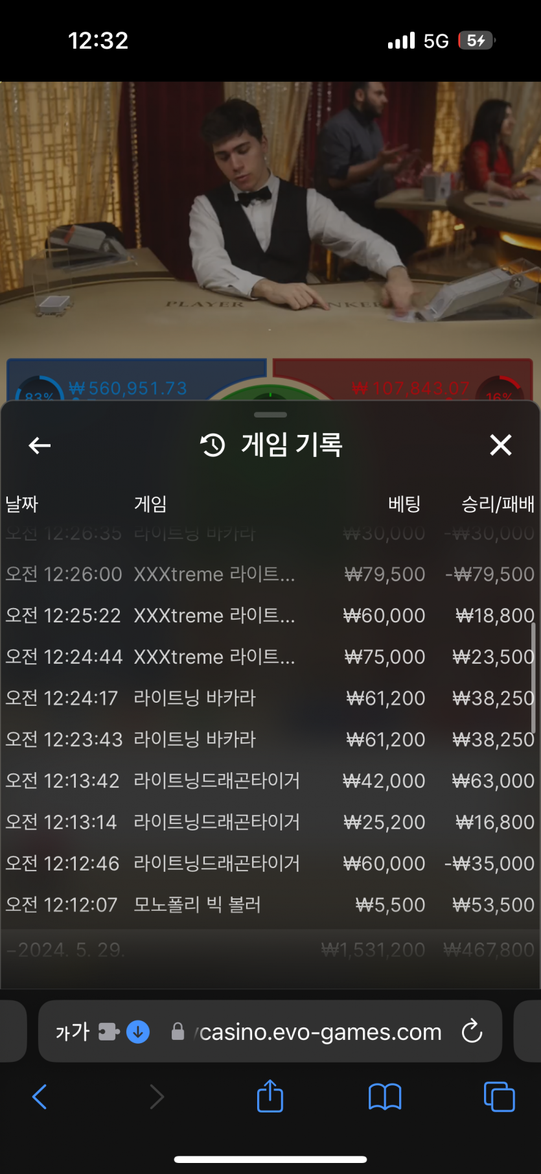Tap the 베팅 column header

pyautogui.click(x=404, y=504)
